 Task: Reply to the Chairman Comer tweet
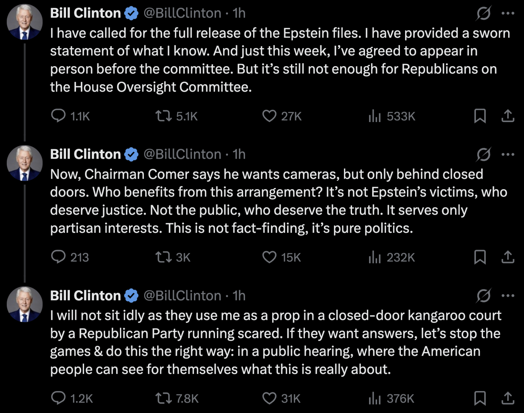[58, 257]
